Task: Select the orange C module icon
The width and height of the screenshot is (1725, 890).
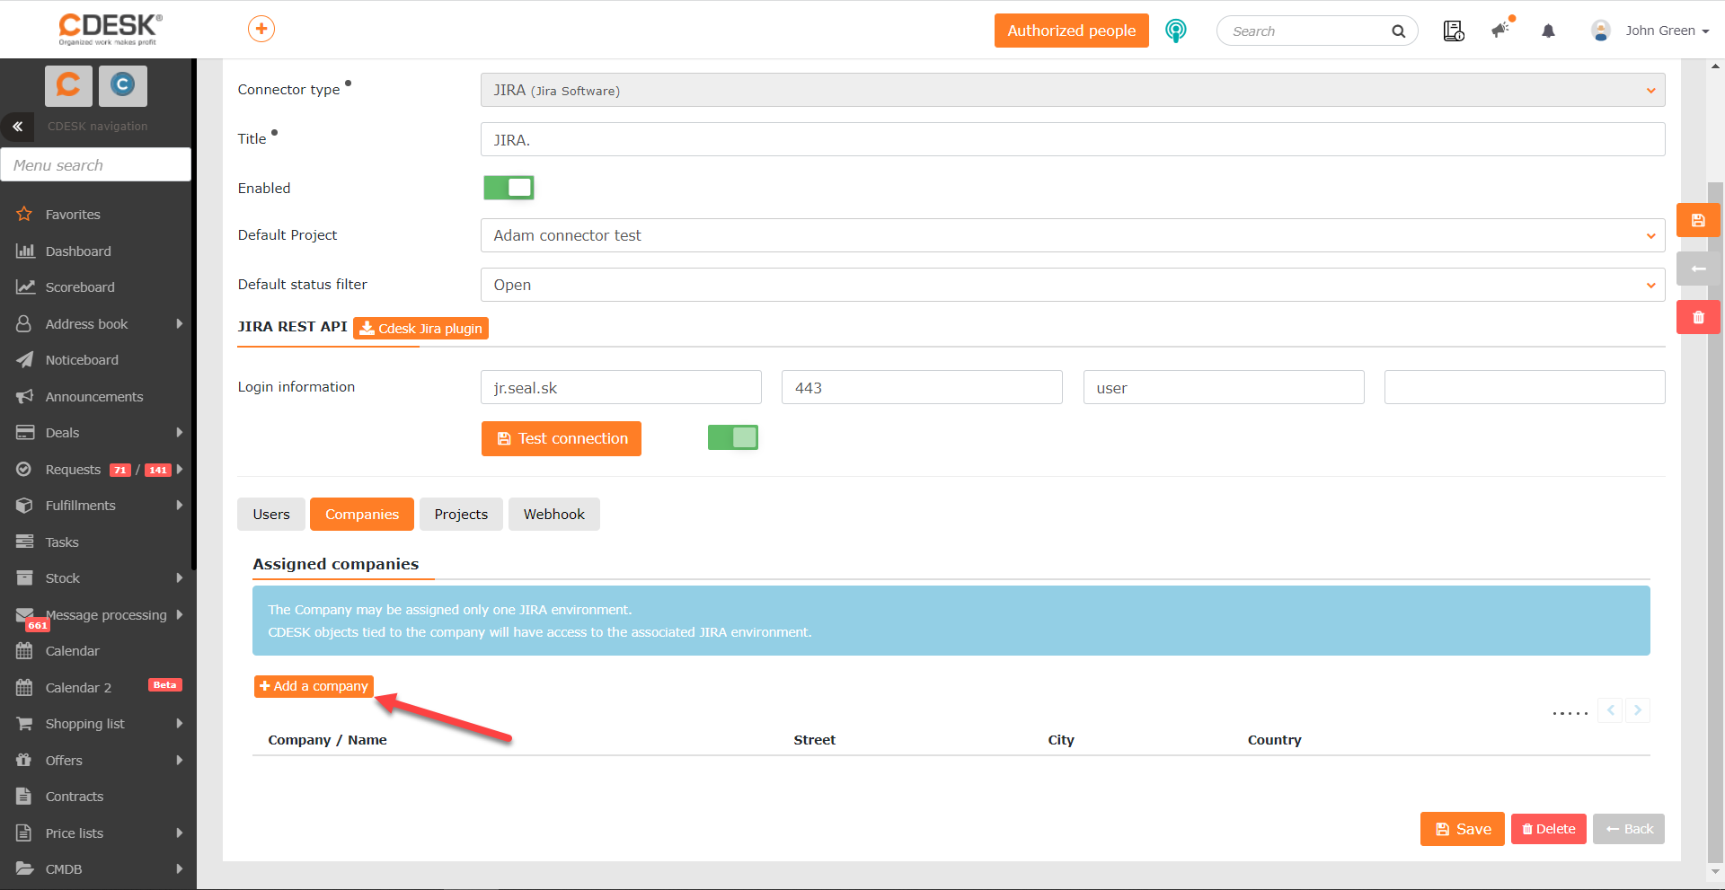Action: tap(68, 84)
